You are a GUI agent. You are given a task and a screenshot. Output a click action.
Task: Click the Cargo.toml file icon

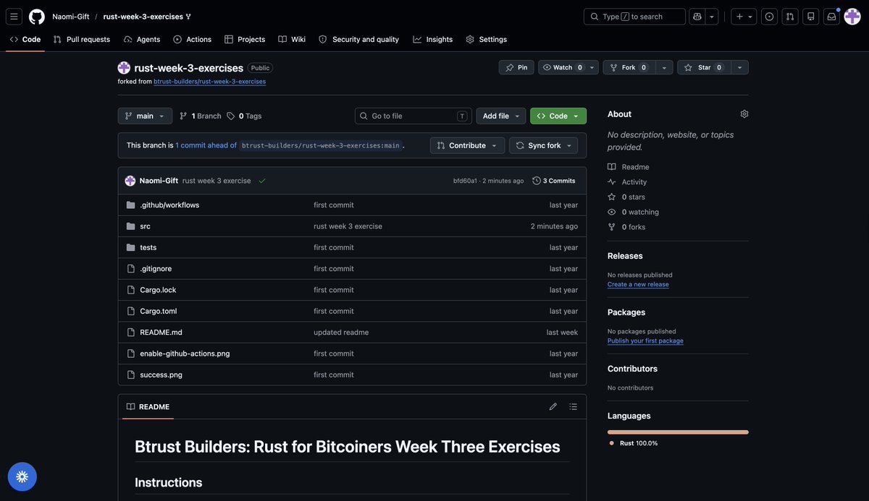coord(131,312)
